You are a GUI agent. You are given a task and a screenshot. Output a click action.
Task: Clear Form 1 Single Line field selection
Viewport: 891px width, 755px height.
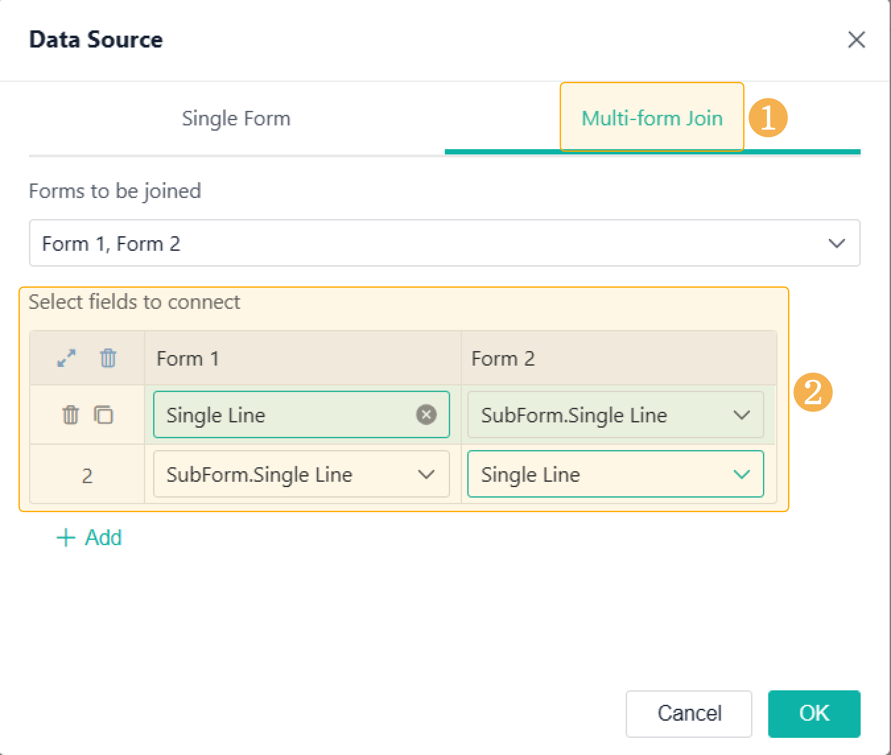tap(426, 415)
